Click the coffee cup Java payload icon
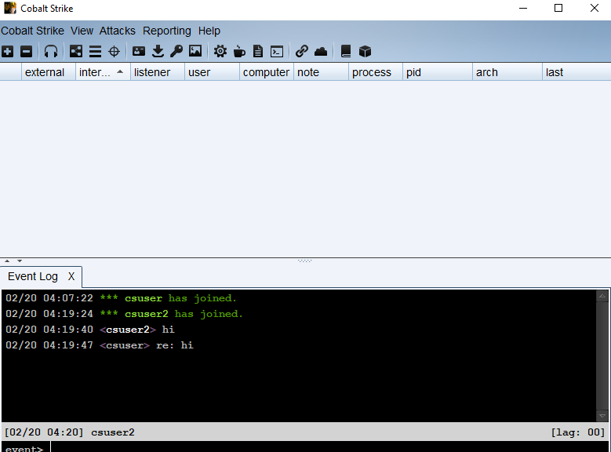This screenshot has width=611, height=452. (239, 52)
